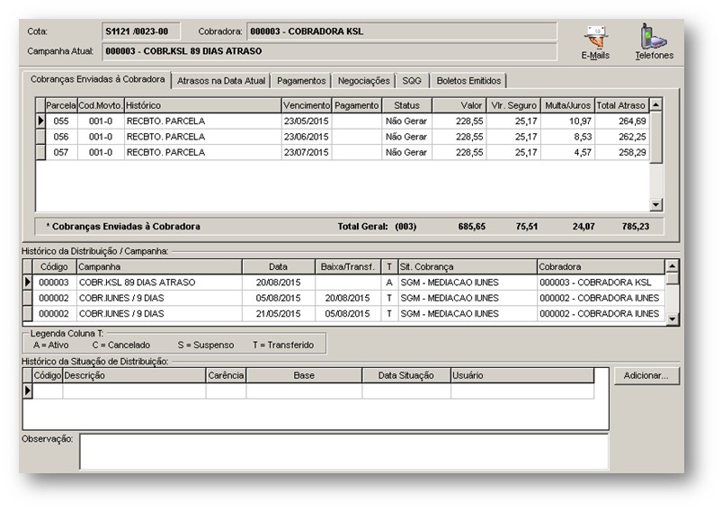
Task: Click the Vlr. Seguro column header
Action: (514, 105)
